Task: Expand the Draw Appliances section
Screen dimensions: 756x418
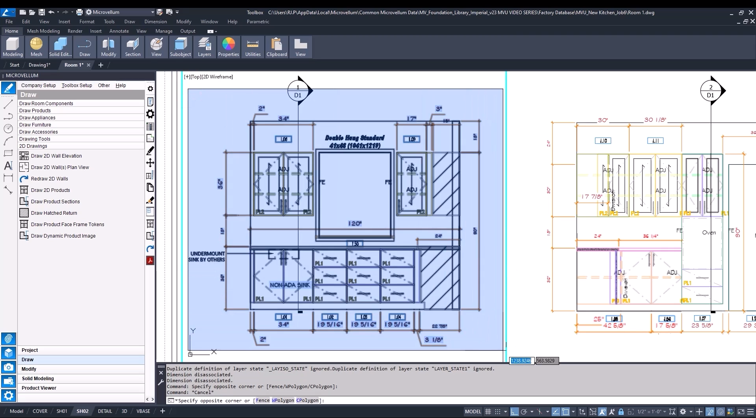Action: click(37, 117)
